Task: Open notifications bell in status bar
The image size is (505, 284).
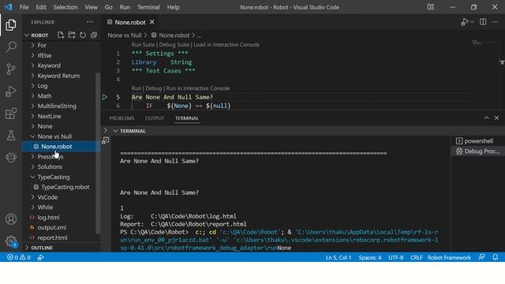Action: 496,257
